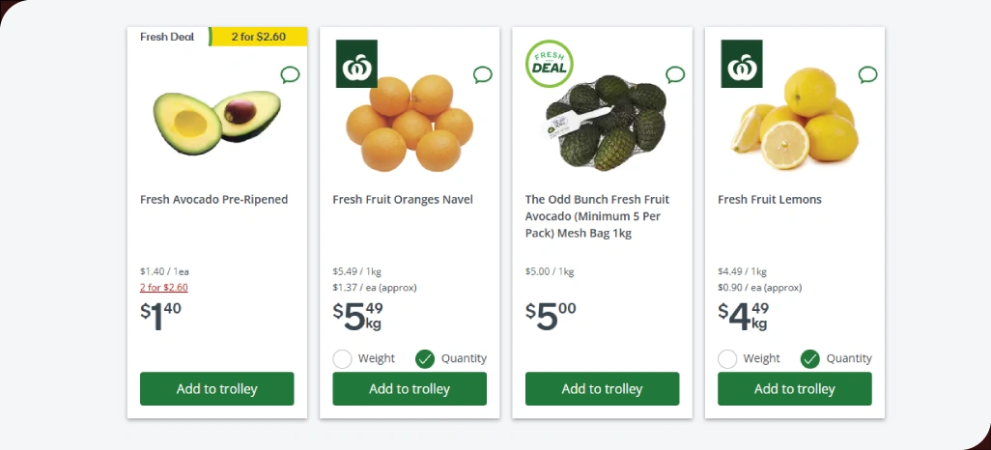This screenshot has height=450, width=991.
Task: Click the round Fresh Deal badge on Odd Bunch Avocado
Action: pos(549,64)
